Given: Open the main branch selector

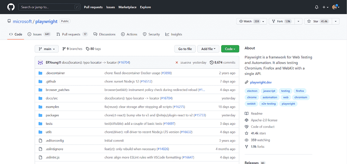Looking at the screenshot, I should point(47,49).
